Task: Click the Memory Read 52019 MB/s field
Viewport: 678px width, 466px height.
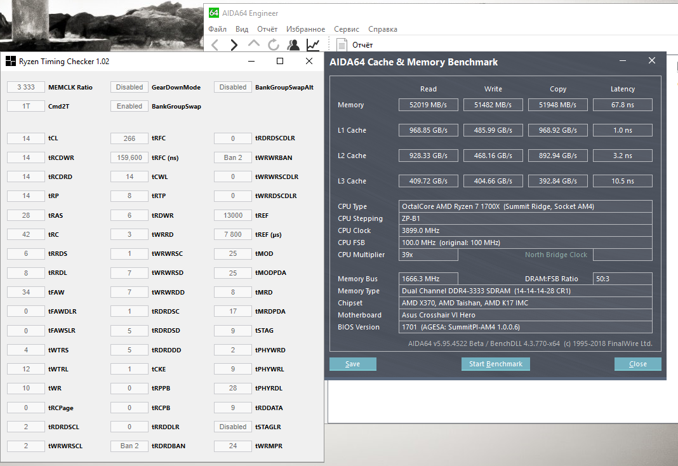Action: tap(428, 105)
